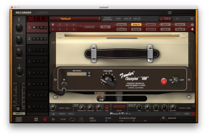The image size is (208, 137).
Task: Adjust the MIDDLE knob
Action: tap(19, 40)
